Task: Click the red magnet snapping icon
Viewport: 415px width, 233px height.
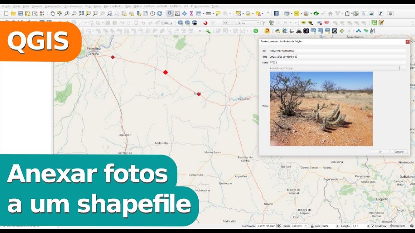Action: [x=205, y=23]
